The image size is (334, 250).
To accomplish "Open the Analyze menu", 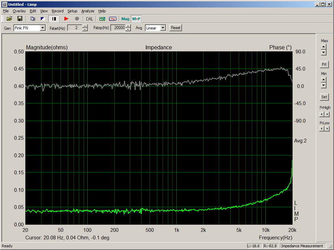I will [x=88, y=11].
